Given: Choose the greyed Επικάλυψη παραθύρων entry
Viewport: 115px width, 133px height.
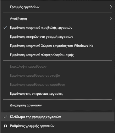Looking at the screenshot, I should tap(57, 66).
